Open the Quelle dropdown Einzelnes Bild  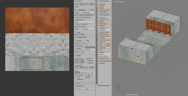pos(88,12)
